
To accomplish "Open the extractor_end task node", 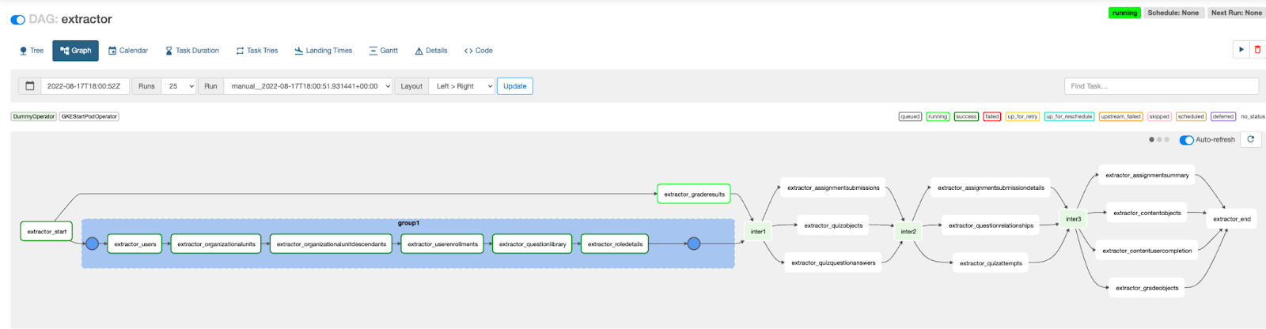I will [x=1232, y=219].
